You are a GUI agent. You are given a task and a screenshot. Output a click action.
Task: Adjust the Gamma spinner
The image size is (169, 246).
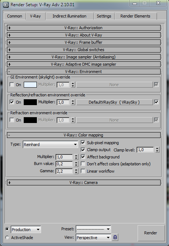76,171
